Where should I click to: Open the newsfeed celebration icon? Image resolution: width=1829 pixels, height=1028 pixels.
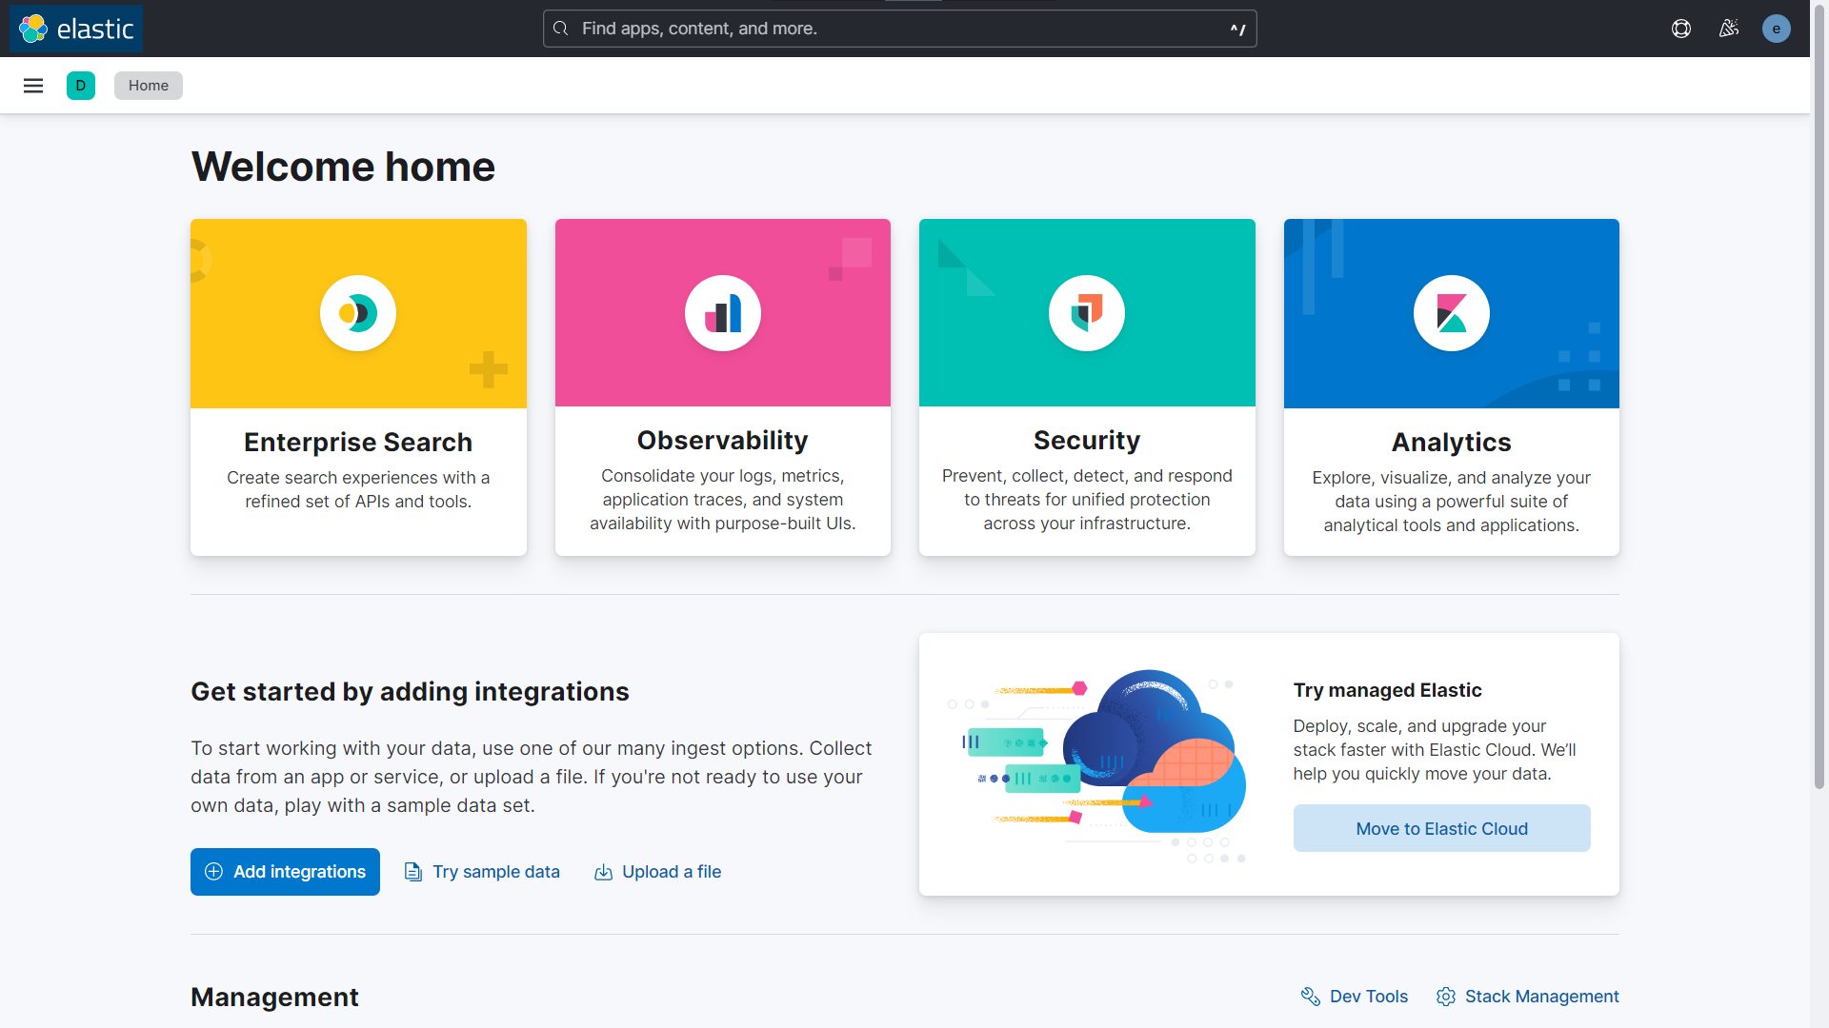(x=1729, y=29)
